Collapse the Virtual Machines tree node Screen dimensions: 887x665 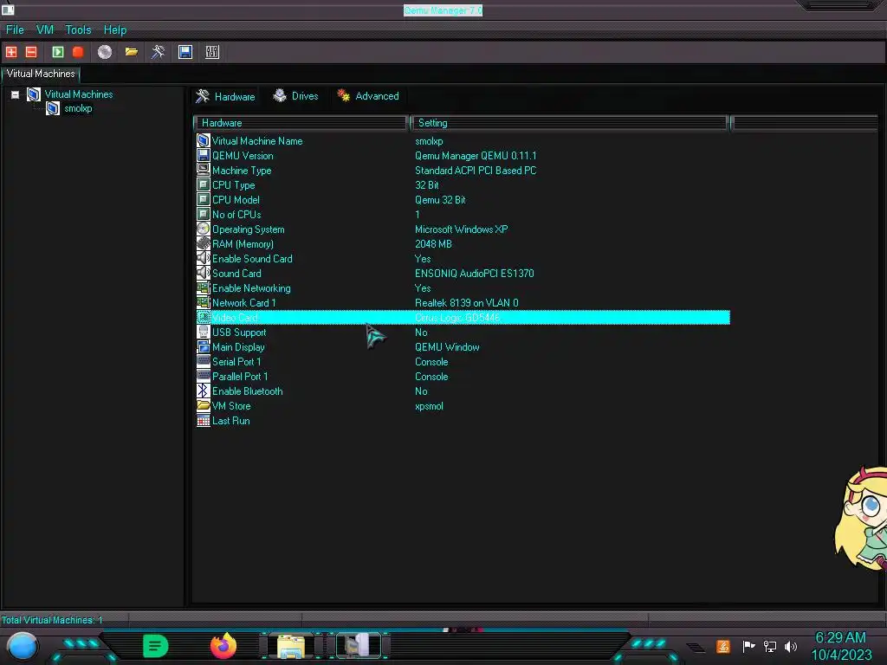(x=16, y=95)
